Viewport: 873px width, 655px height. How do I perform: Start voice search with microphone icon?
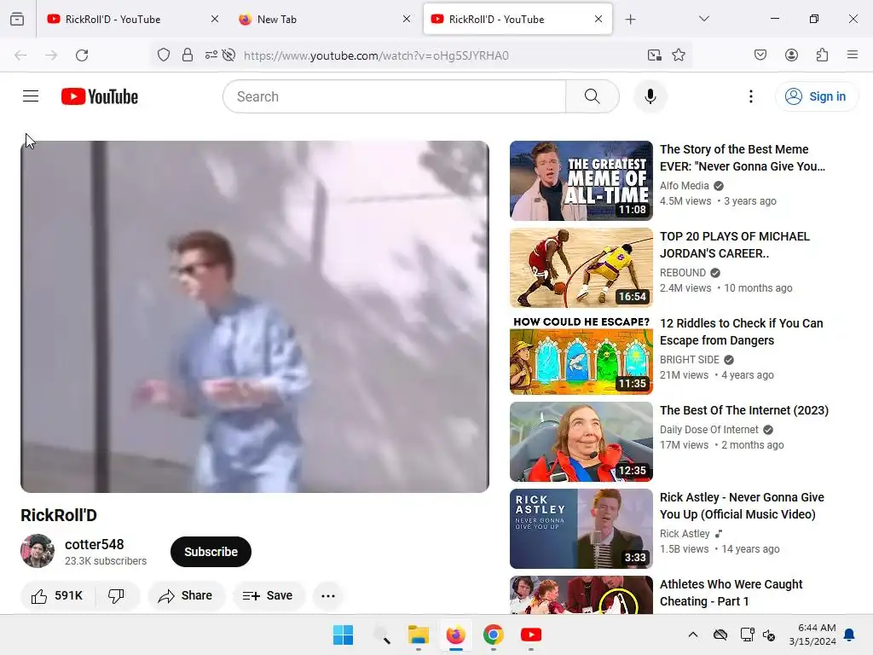coord(650,96)
